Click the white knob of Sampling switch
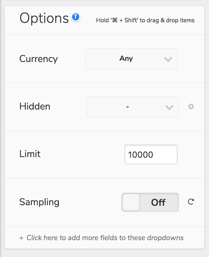The height and width of the screenshot is (257, 209). point(131,202)
